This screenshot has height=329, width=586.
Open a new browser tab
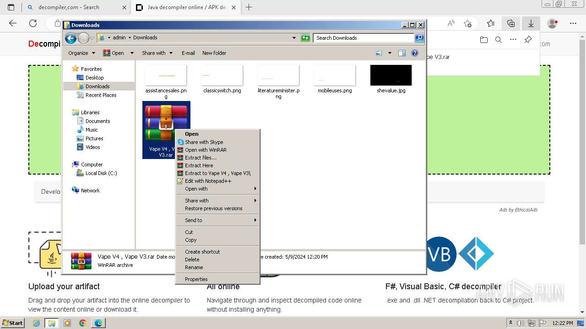[x=249, y=7]
